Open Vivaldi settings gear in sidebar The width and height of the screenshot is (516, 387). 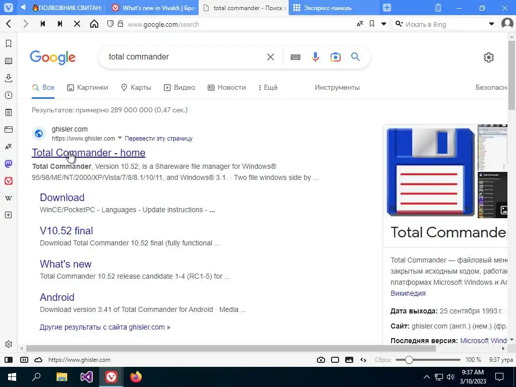tap(9, 344)
